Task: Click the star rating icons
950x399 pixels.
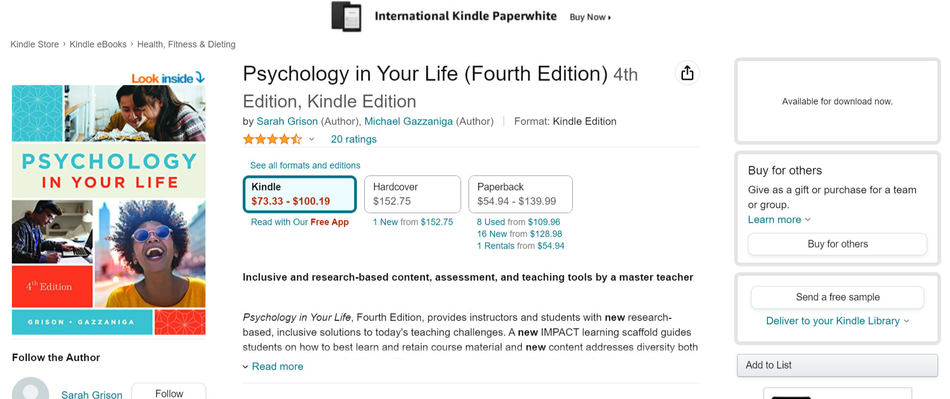Action: (272, 139)
